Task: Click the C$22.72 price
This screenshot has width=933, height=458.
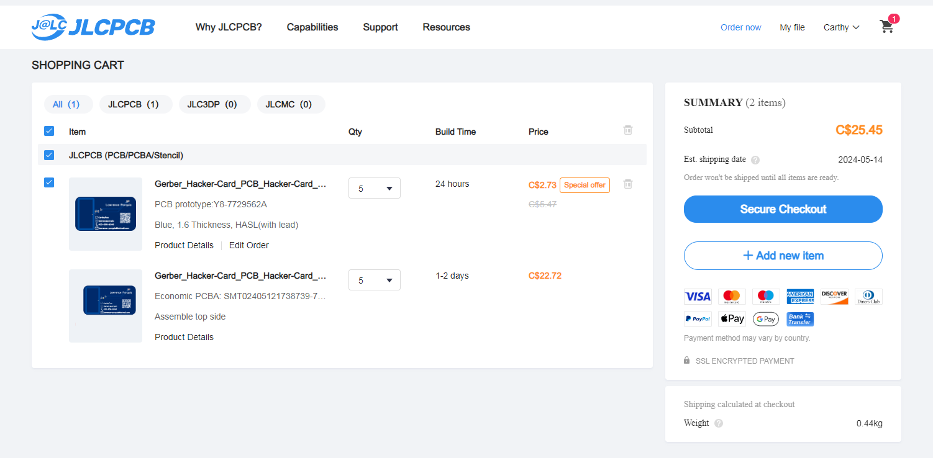Action: 545,276
